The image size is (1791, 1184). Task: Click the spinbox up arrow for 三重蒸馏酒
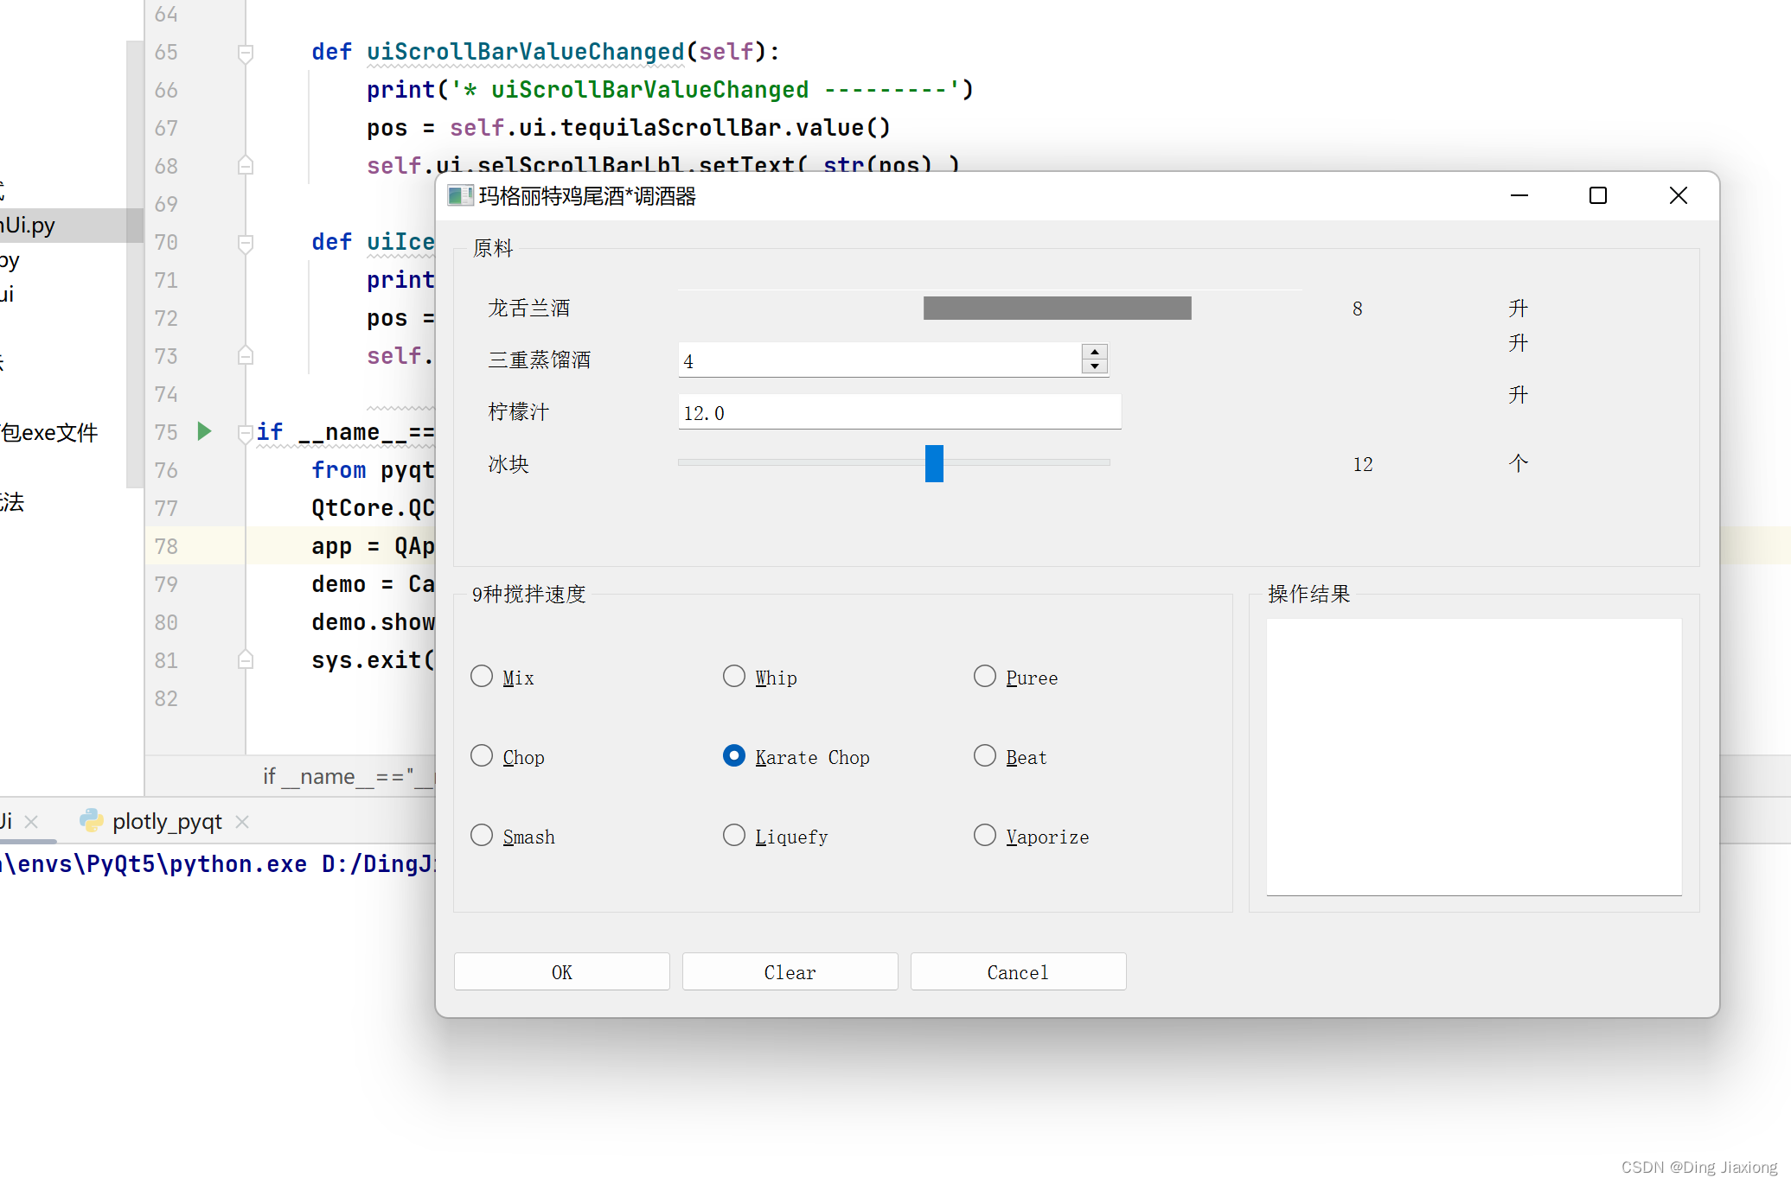click(1095, 352)
